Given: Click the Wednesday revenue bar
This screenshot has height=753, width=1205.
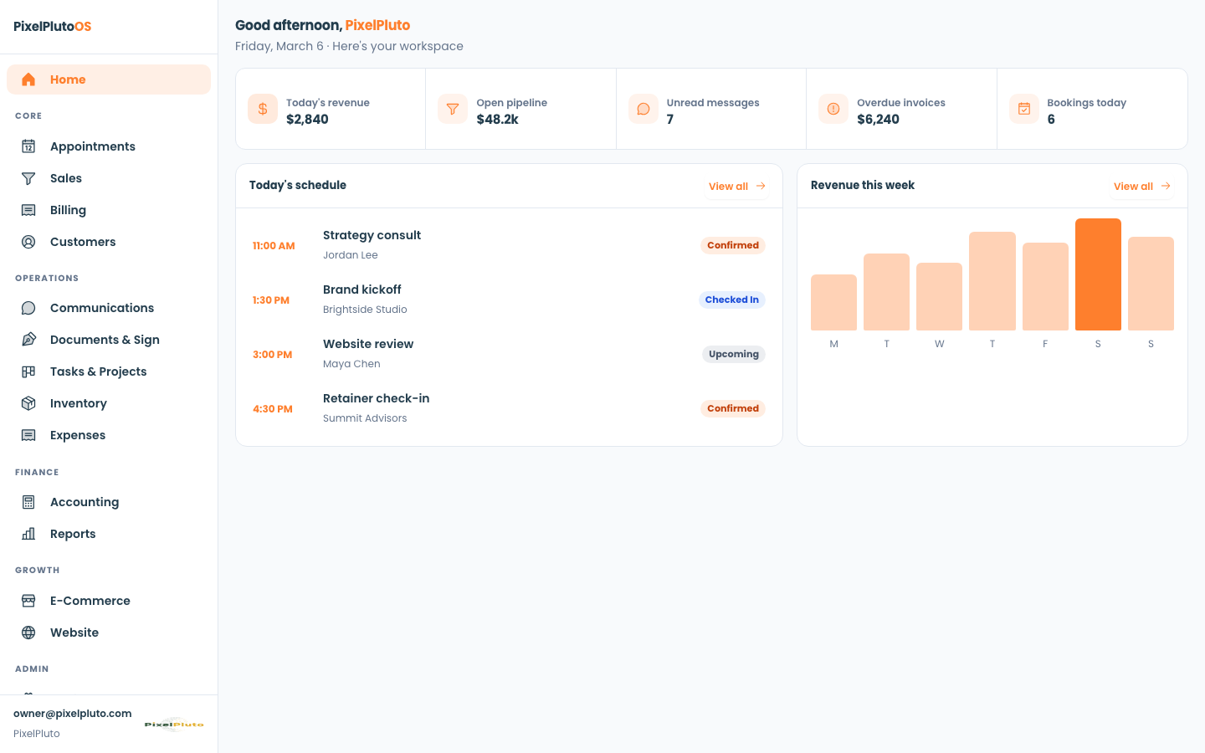Looking at the screenshot, I should pyautogui.click(x=939, y=296).
